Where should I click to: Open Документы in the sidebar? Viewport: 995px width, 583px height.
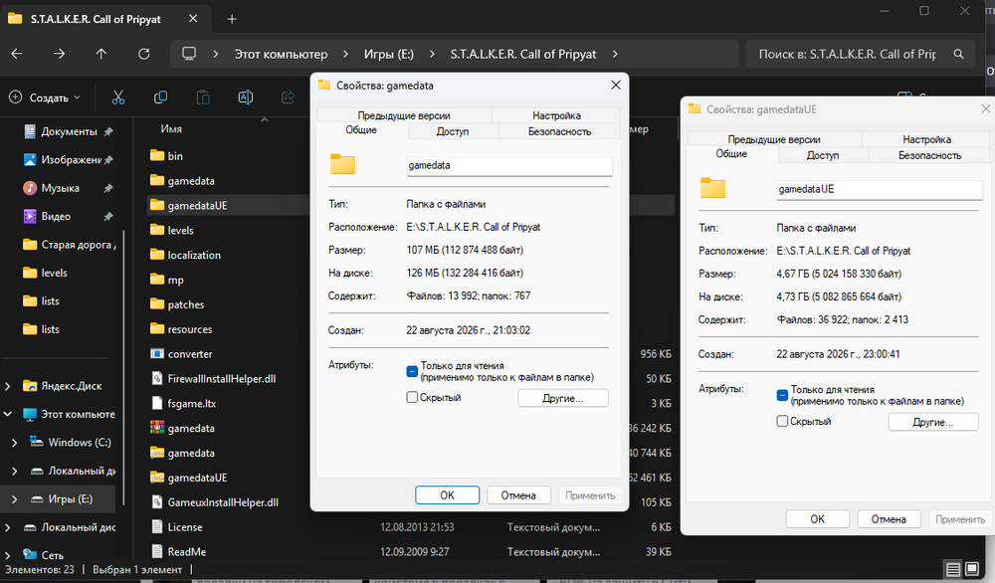[70, 132]
